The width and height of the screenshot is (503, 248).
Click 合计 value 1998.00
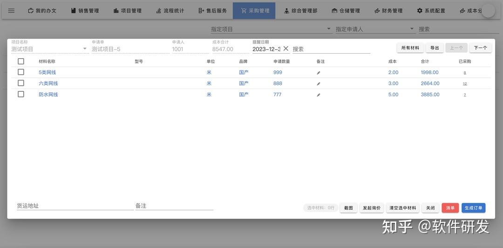pyautogui.click(x=430, y=72)
